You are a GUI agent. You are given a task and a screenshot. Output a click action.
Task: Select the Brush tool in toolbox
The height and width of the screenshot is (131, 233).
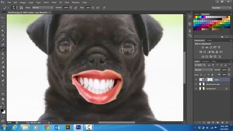click(x=3, y=49)
